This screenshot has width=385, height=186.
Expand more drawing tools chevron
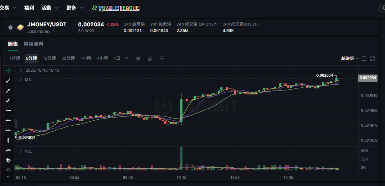coord(8,176)
